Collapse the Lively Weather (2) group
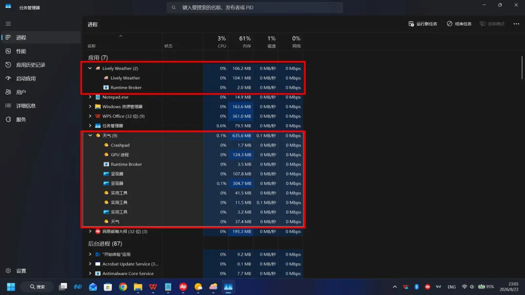Image resolution: width=525 pixels, height=295 pixels. click(x=90, y=68)
